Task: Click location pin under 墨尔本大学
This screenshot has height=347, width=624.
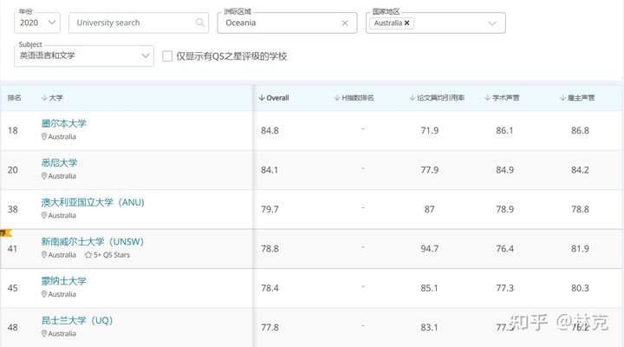Action: point(44,137)
